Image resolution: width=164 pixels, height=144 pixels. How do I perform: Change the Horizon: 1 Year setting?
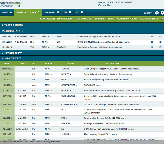click(127, 19)
